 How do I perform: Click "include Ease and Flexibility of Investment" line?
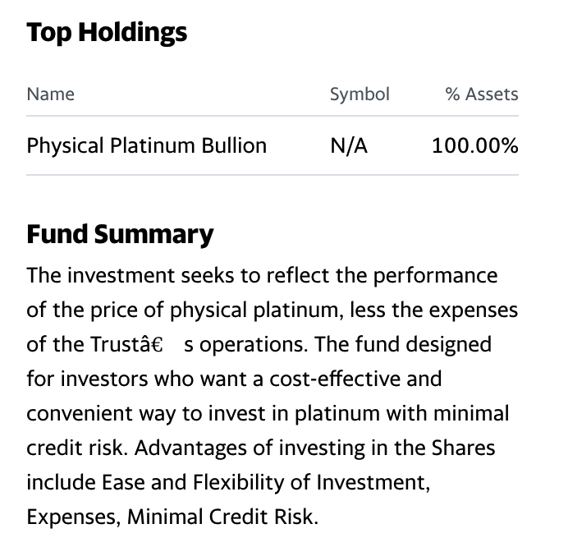click(x=228, y=483)
